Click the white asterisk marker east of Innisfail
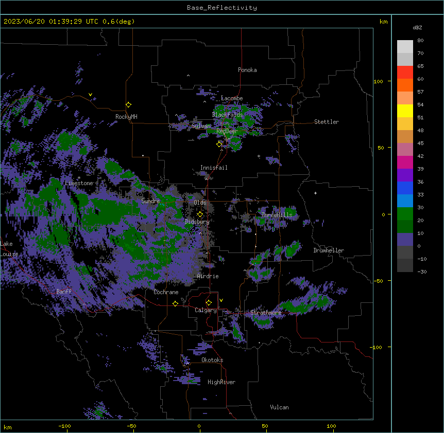The height and width of the screenshot is (433, 444). pos(259,156)
